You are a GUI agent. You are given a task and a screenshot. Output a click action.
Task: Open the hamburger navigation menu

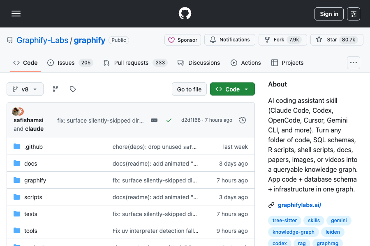pos(16,14)
